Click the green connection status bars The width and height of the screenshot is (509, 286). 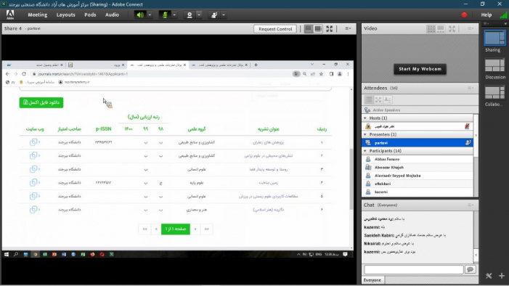pyautogui.click(x=503, y=15)
